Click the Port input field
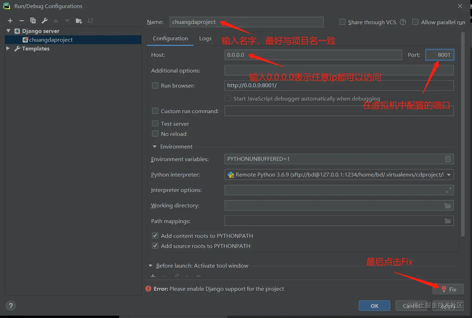This screenshot has height=318, width=472. click(440, 55)
